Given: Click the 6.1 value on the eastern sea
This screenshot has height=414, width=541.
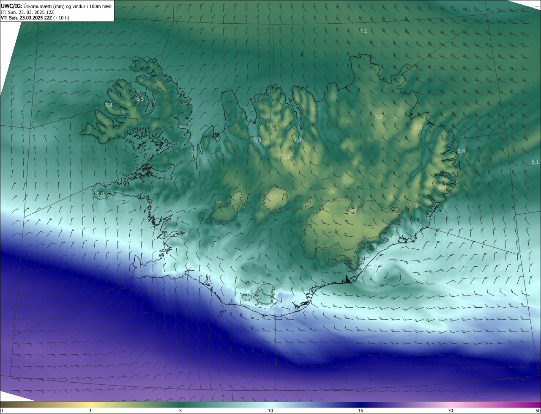Looking at the screenshot, I should 535,162.
